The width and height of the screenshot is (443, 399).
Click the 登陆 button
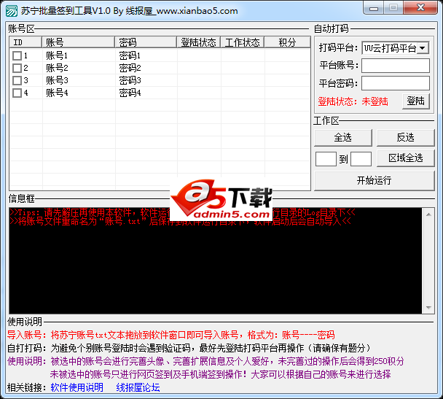click(x=415, y=101)
